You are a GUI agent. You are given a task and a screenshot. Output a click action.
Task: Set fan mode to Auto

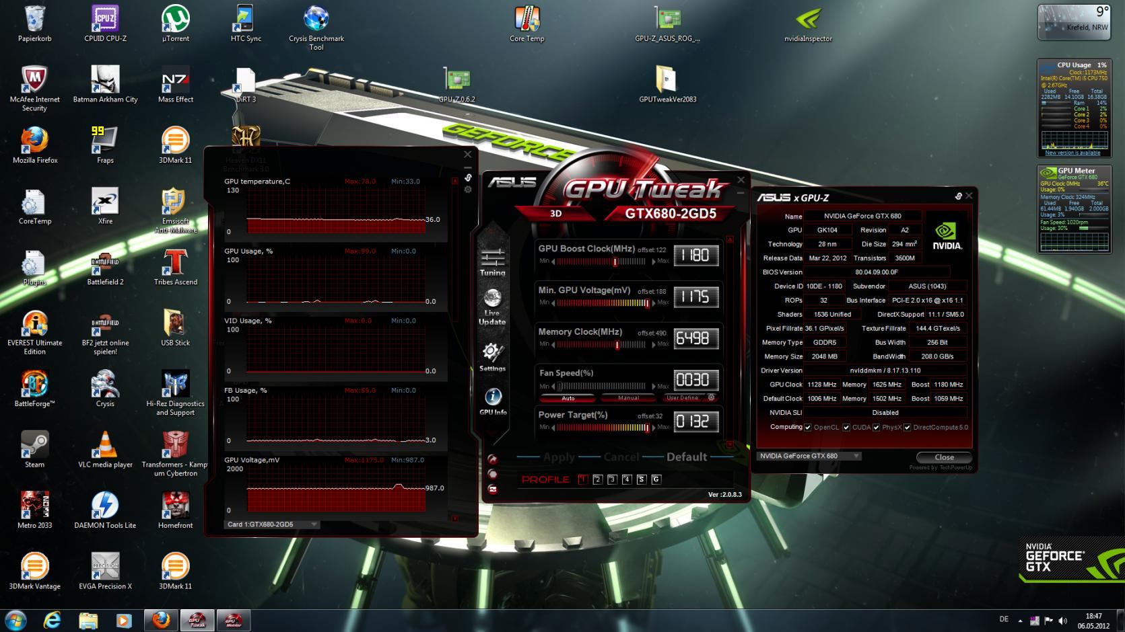coord(568,398)
